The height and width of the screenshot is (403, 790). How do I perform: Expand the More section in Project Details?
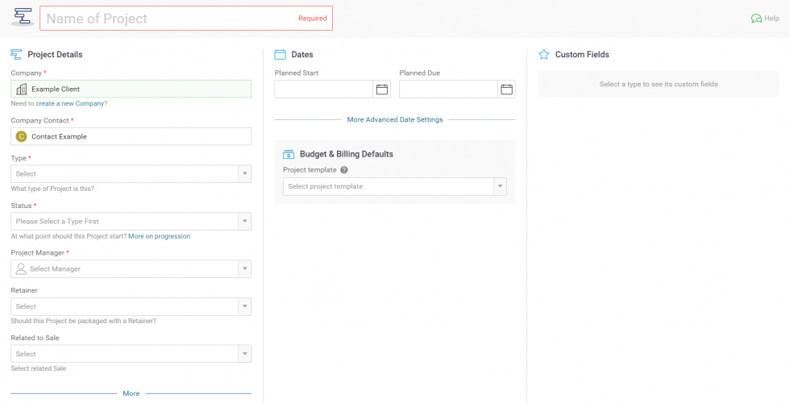click(131, 393)
